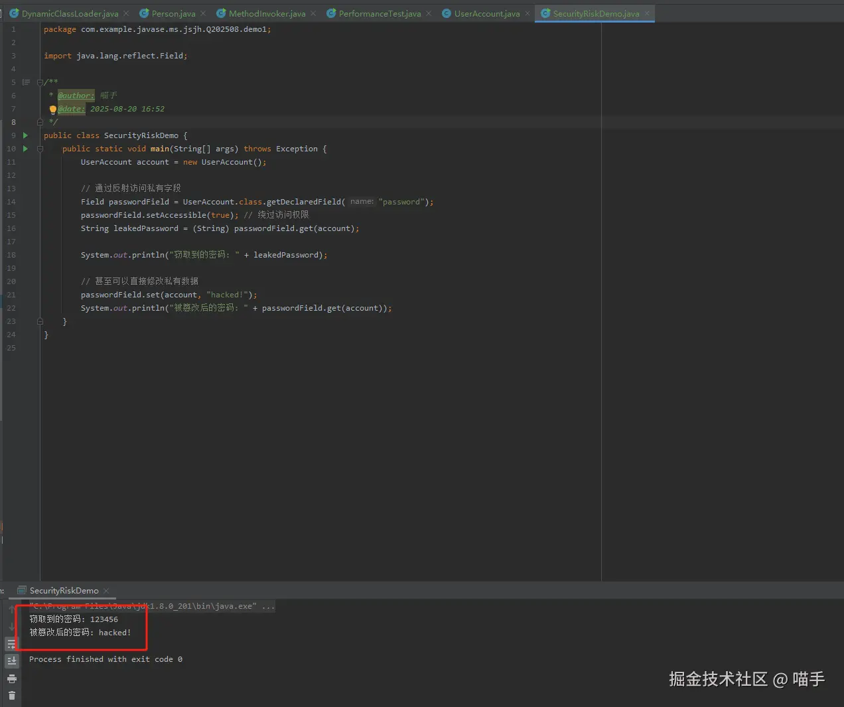Click 'Process finished with exit code 0' text
844x707 pixels.
(105, 659)
